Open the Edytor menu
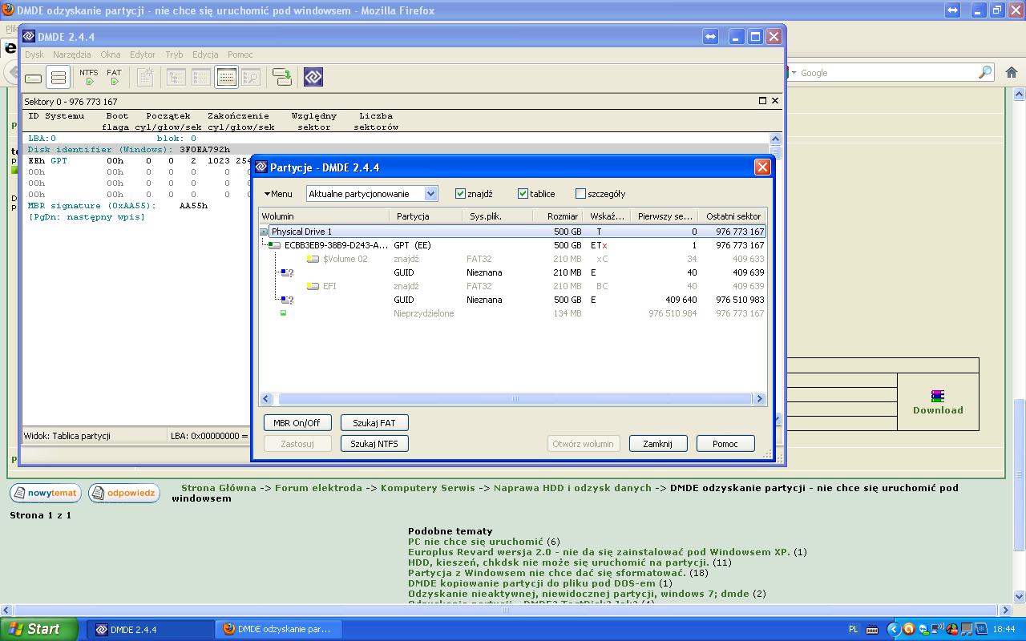1026x641 pixels. (x=143, y=54)
